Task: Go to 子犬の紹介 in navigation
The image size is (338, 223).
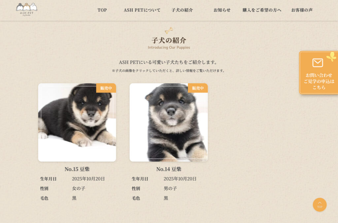Action: click(182, 10)
